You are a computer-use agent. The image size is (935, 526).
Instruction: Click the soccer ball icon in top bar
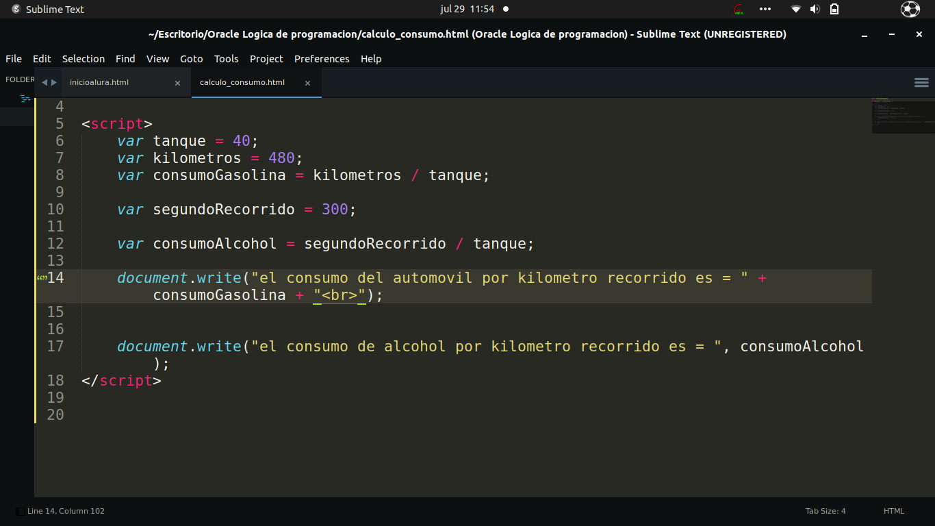[910, 10]
